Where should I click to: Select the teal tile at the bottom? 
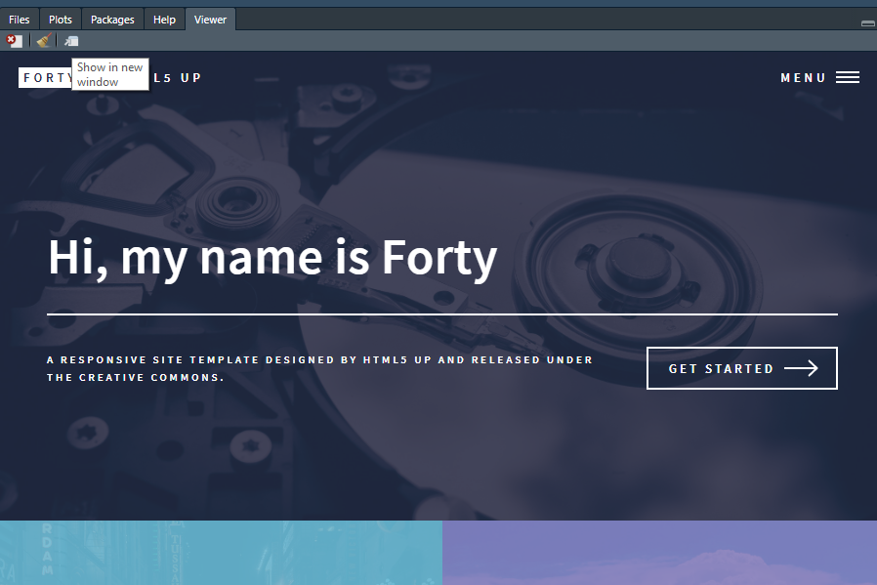coord(221,553)
